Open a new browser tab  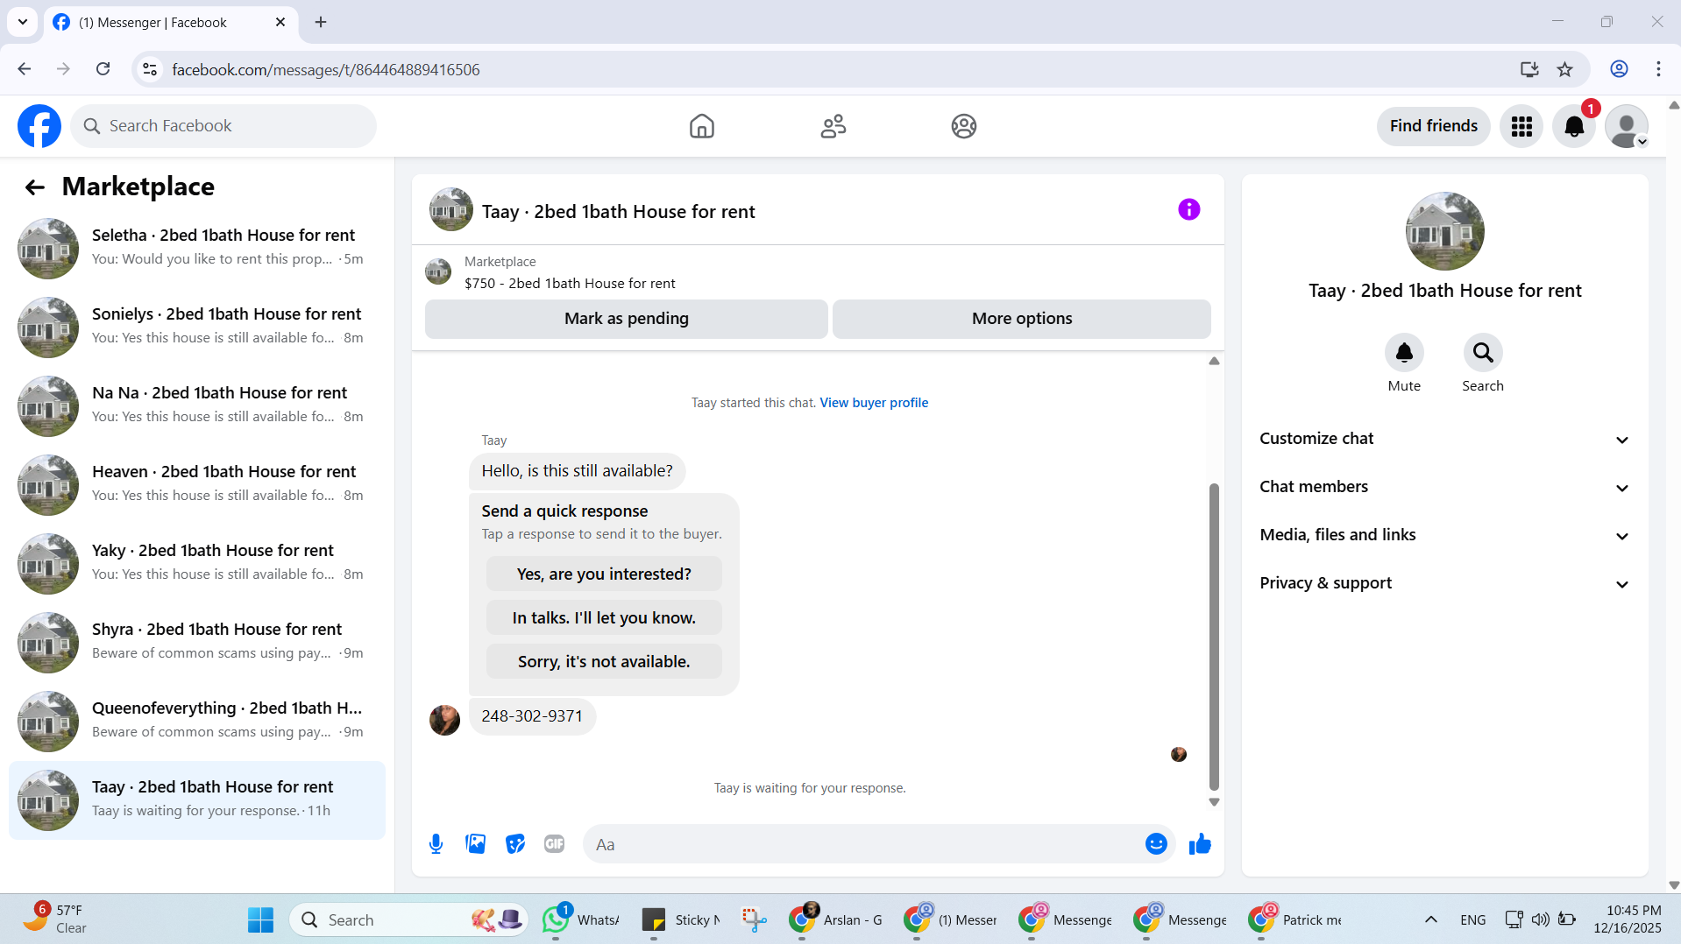click(321, 22)
